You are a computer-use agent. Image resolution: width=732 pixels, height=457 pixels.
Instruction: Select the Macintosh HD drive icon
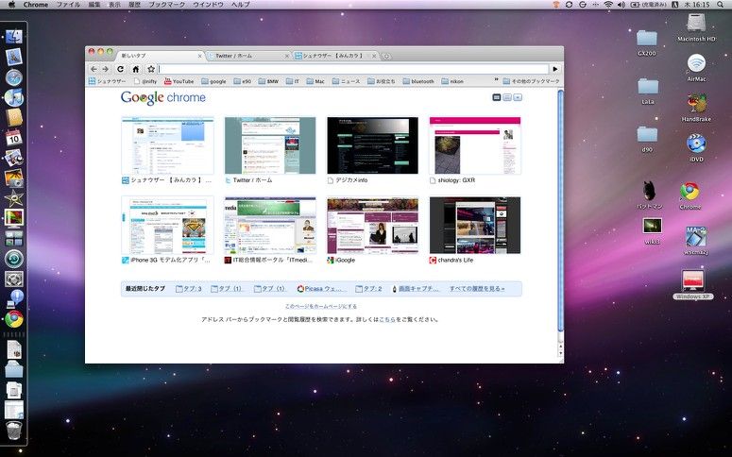click(x=696, y=27)
